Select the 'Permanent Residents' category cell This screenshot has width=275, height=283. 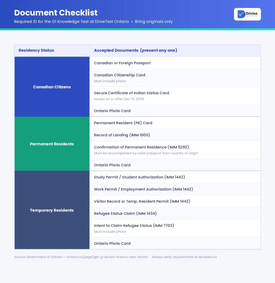coord(52,144)
